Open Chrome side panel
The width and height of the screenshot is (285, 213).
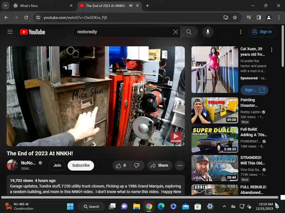tap(259, 17)
